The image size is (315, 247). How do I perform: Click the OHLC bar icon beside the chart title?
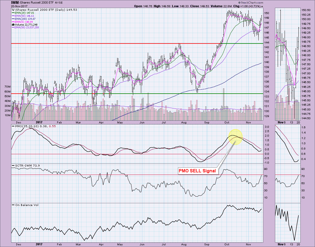(x=14, y=10)
